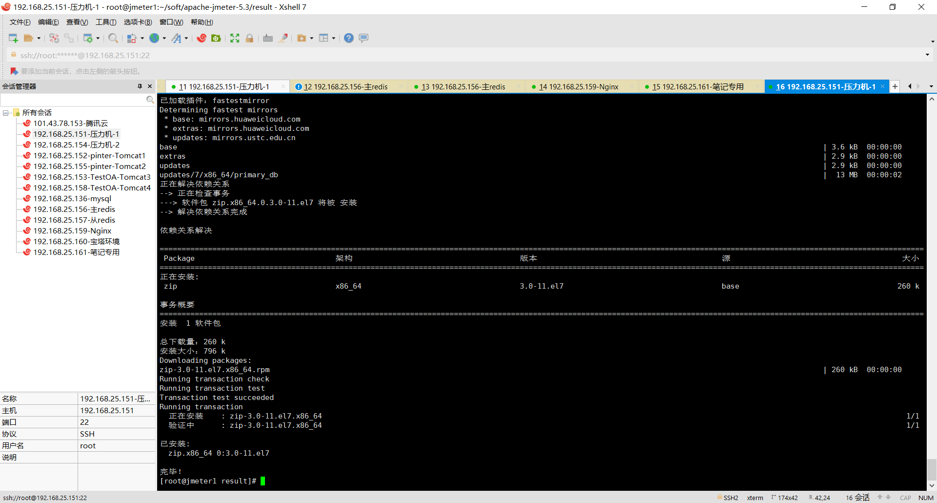This screenshot has width=937, height=503.
Task: Click the highlight marker icon
Action: coord(283,38)
